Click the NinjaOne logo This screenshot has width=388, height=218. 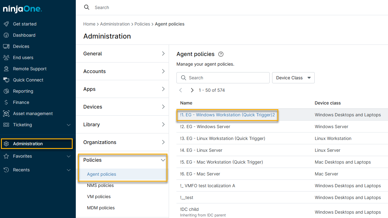click(x=22, y=9)
